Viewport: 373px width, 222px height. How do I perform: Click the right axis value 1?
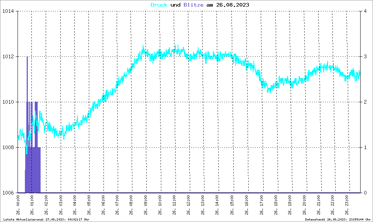(x=365, y=147)
